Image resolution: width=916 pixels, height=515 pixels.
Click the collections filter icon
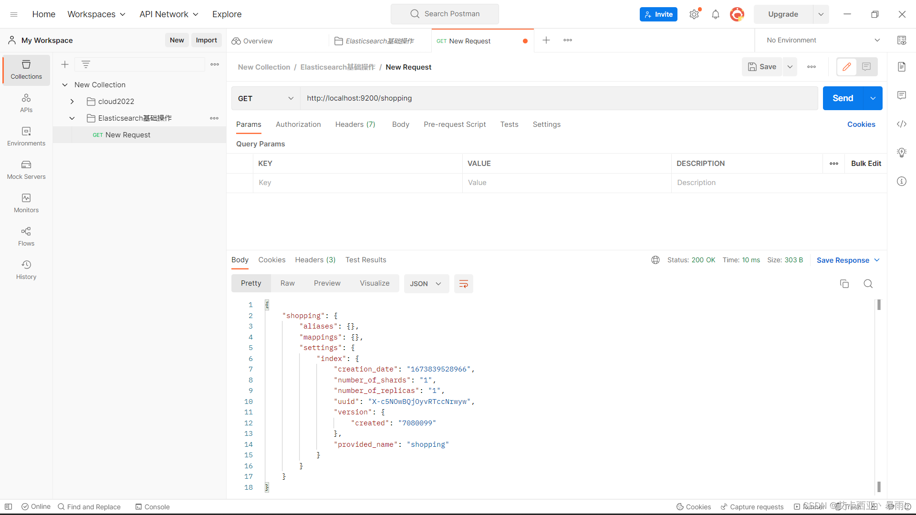[86, 64]
